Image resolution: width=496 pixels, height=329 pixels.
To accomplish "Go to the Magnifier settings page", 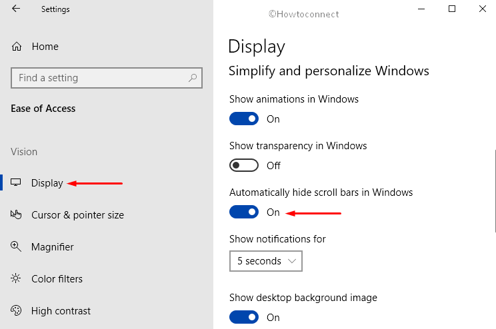I will tap(52, 247).
